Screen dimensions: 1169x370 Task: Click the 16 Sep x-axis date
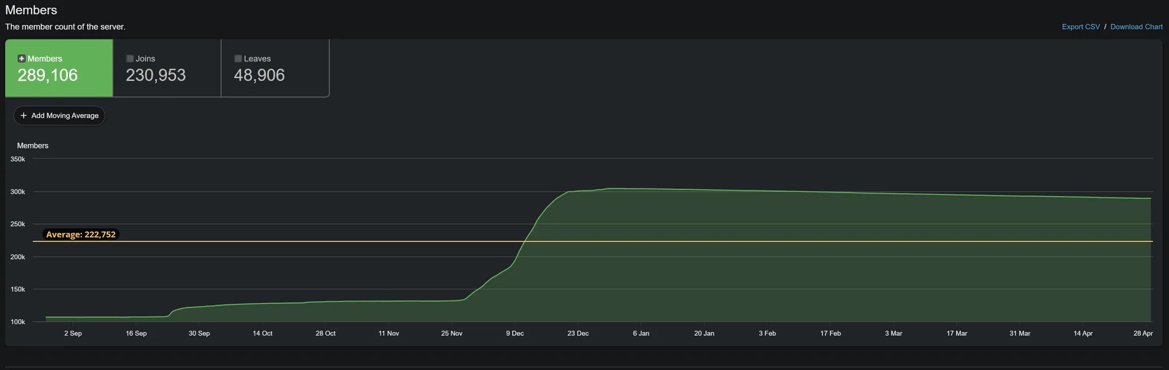click(136, 333)
